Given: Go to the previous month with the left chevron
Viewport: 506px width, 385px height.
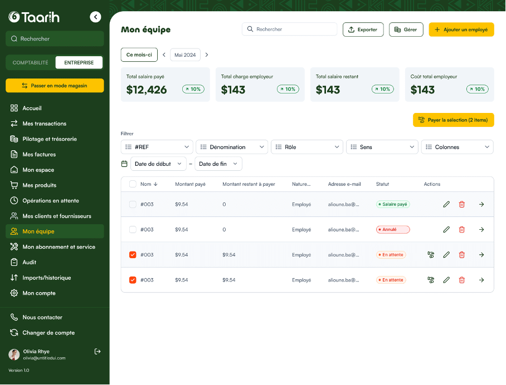Looking at the screenshot, I should click(x=164, y=55).
